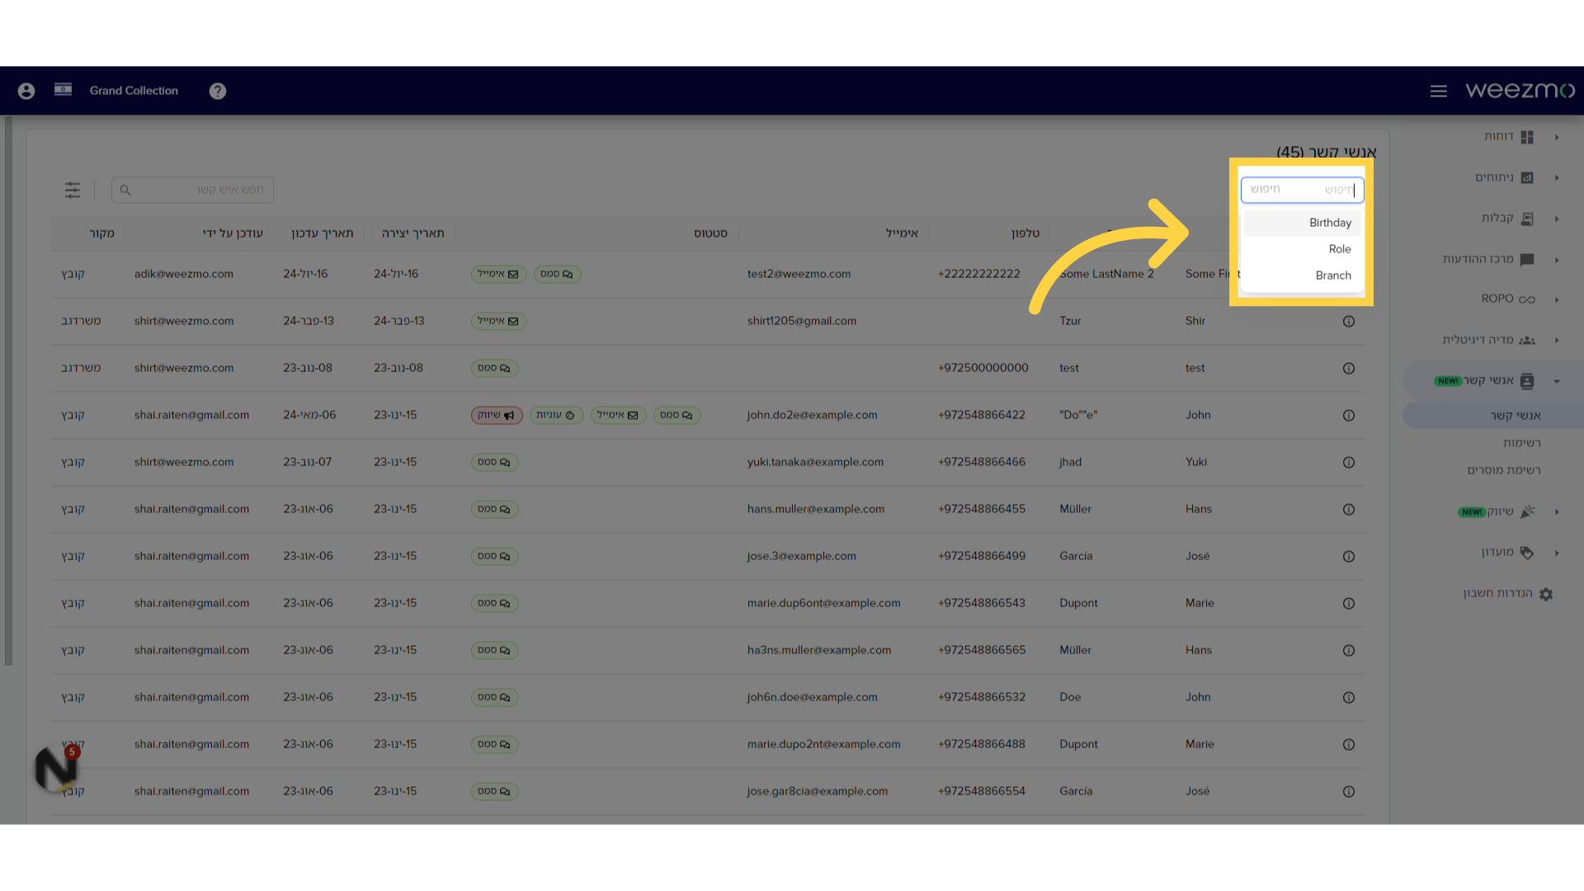Sort by the עודכן על ידי column header
1584x891 pixels.
(x=233, y=233)
